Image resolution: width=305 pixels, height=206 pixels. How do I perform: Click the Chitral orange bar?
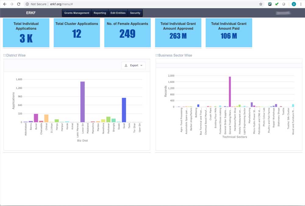46,118
